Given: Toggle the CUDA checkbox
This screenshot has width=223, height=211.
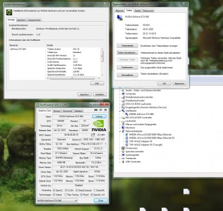Looking at the screenshot, I should tap(66, 190).
